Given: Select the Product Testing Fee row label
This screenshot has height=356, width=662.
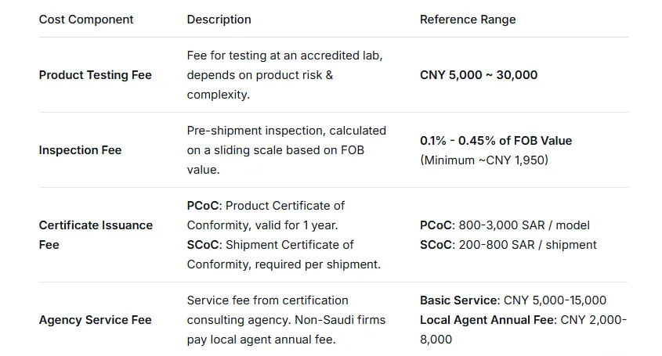Looking at the screenshot, I should pos(95,75).
